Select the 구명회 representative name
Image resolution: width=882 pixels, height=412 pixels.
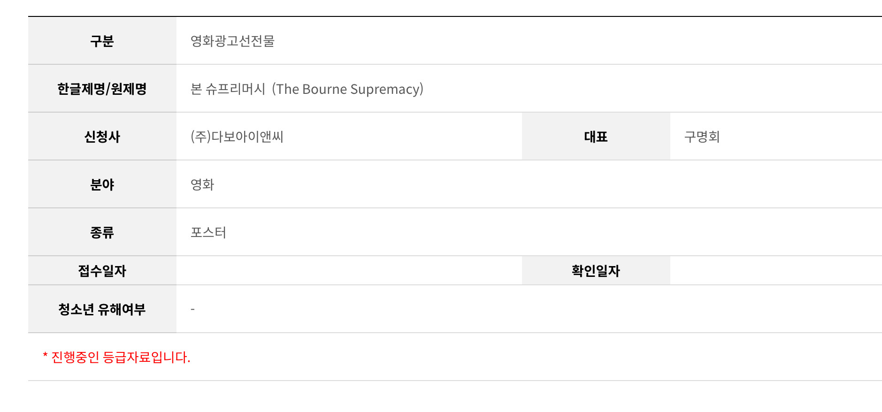click(x=702, y=137)
